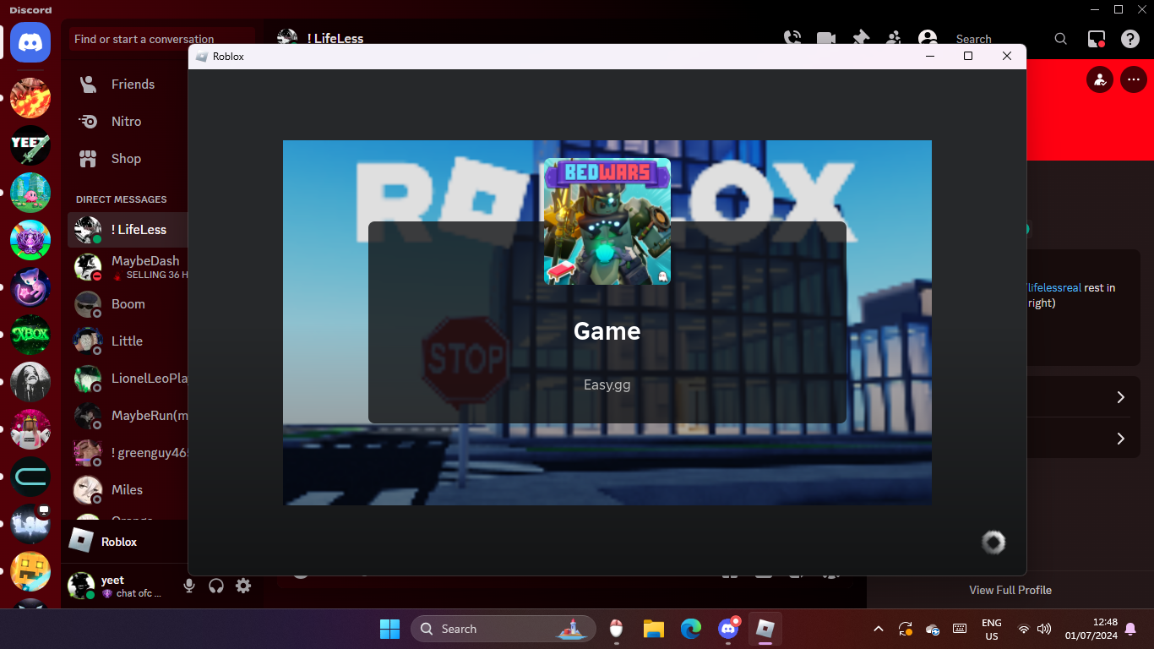Image resolution: width=1154 pixels, height=649 pixels.
Task: Open the orange pixel-face server
Action: pyautogui.click(x=30, y=571)
